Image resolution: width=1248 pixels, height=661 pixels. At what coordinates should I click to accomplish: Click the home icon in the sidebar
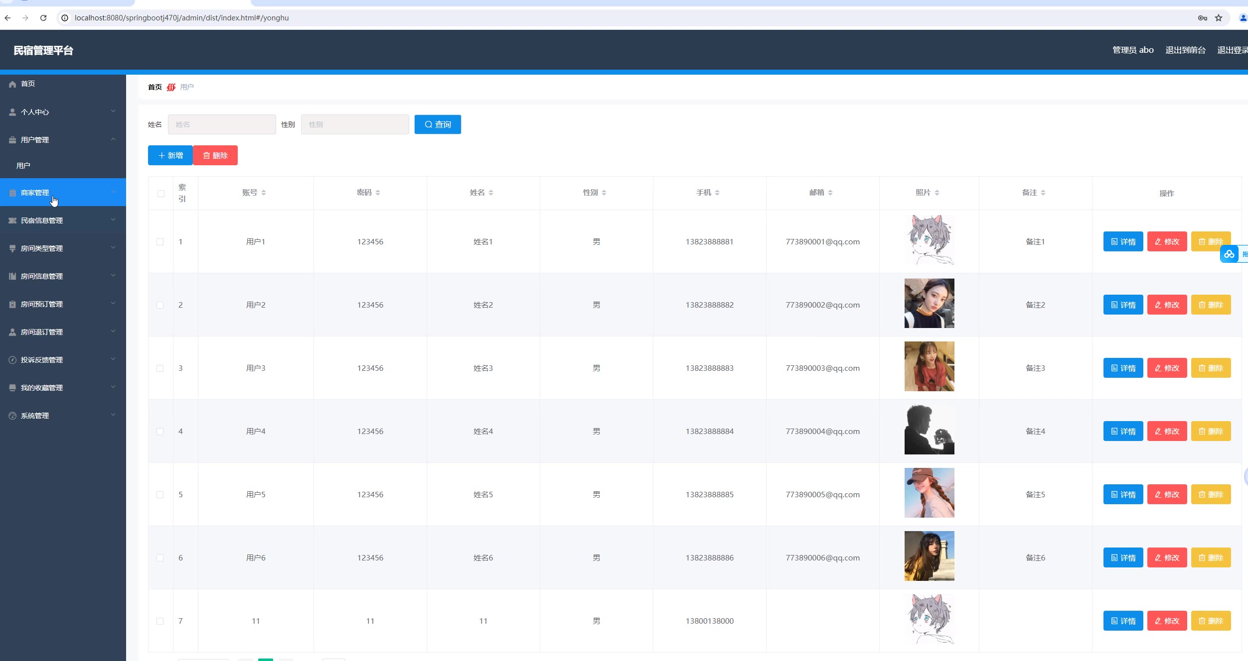pyautogui.click(x=12, y=84)
